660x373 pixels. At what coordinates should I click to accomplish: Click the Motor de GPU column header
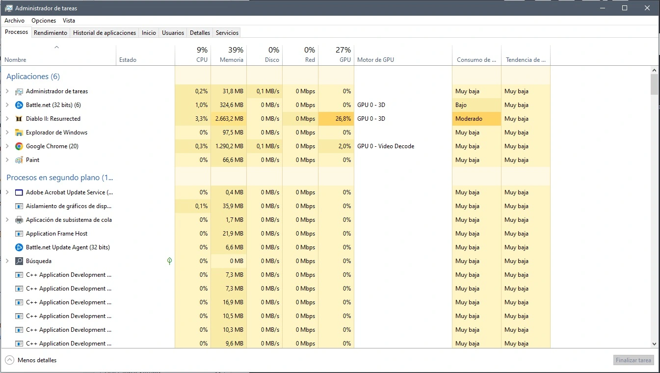(403, 55)
